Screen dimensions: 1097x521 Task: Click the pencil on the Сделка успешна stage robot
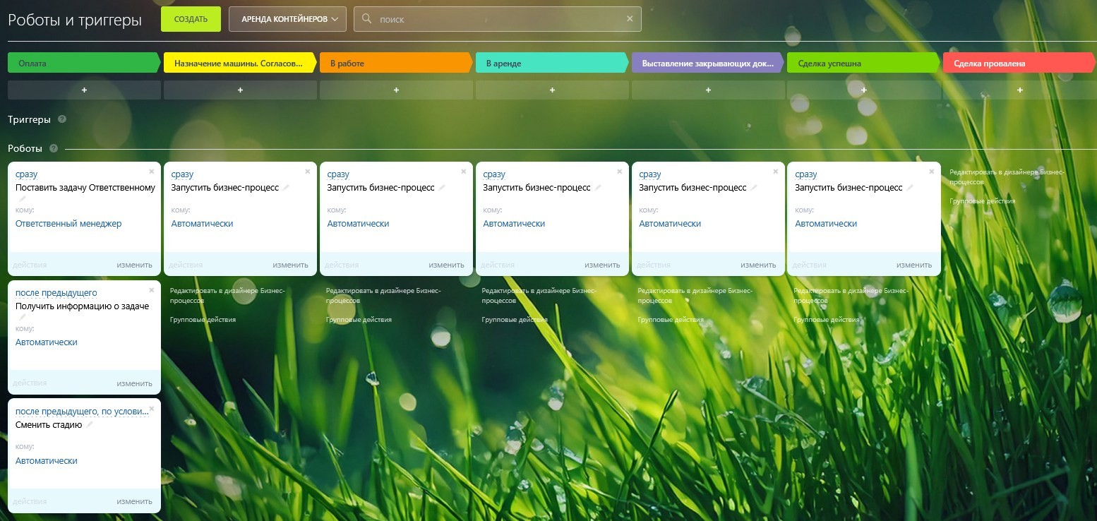[x=910, y=188]
